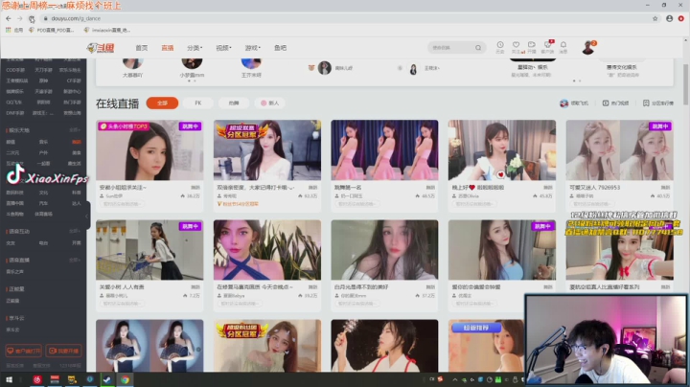Select QQ飞车 category in sidebar
690x387 pixels.
tap(13, 102)
